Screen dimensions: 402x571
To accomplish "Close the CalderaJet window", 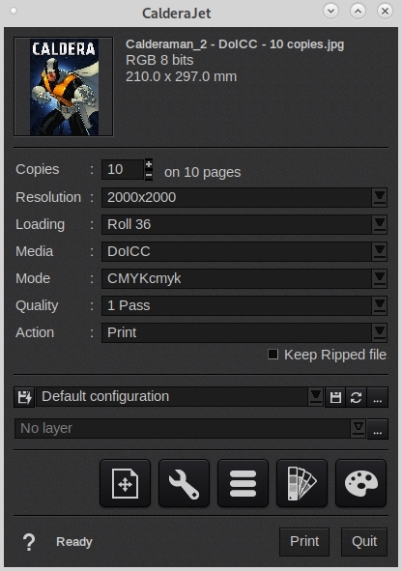I will pos(385,12).
